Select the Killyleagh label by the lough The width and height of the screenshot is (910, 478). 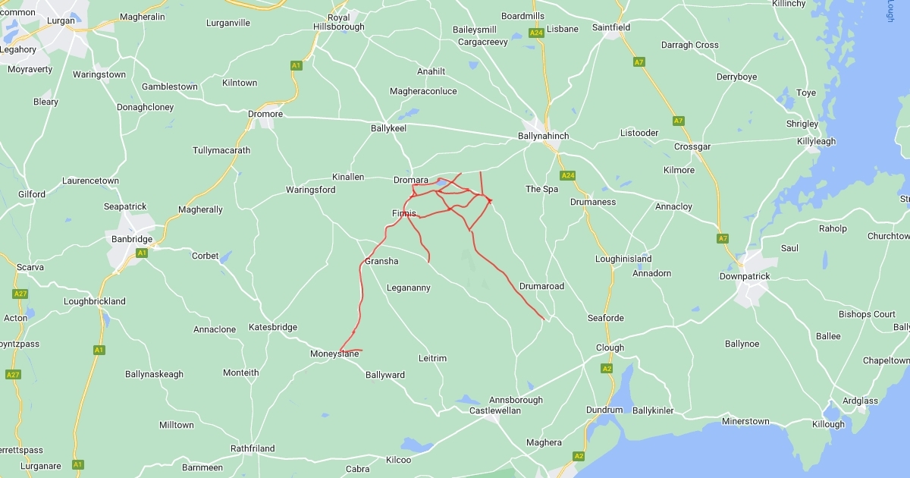point(816,141)
